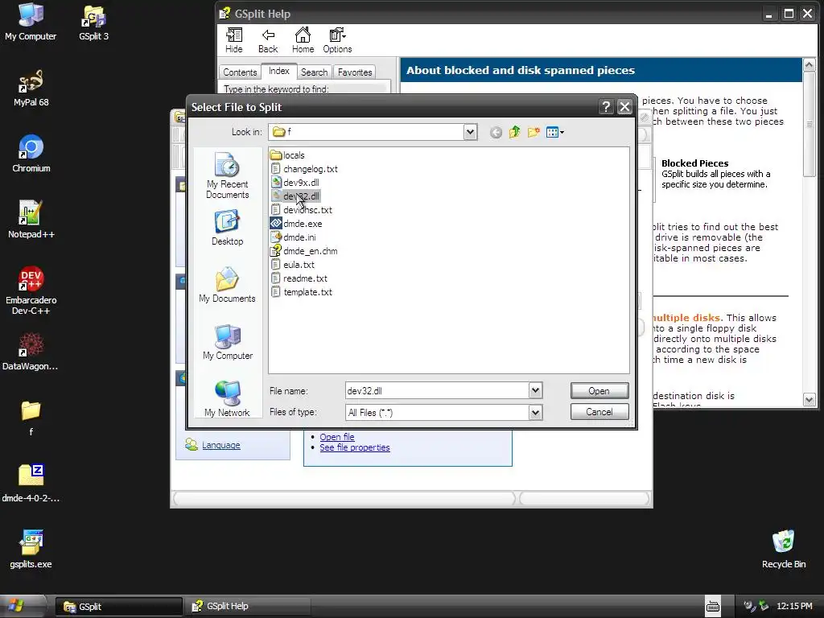Select dmde.ini in file list
The image size is (824, 618).
[293, 237]
